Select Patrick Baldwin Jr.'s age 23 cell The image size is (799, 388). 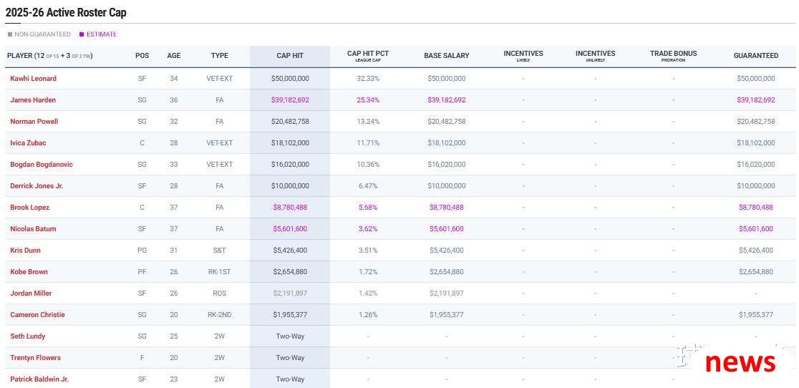174,379
